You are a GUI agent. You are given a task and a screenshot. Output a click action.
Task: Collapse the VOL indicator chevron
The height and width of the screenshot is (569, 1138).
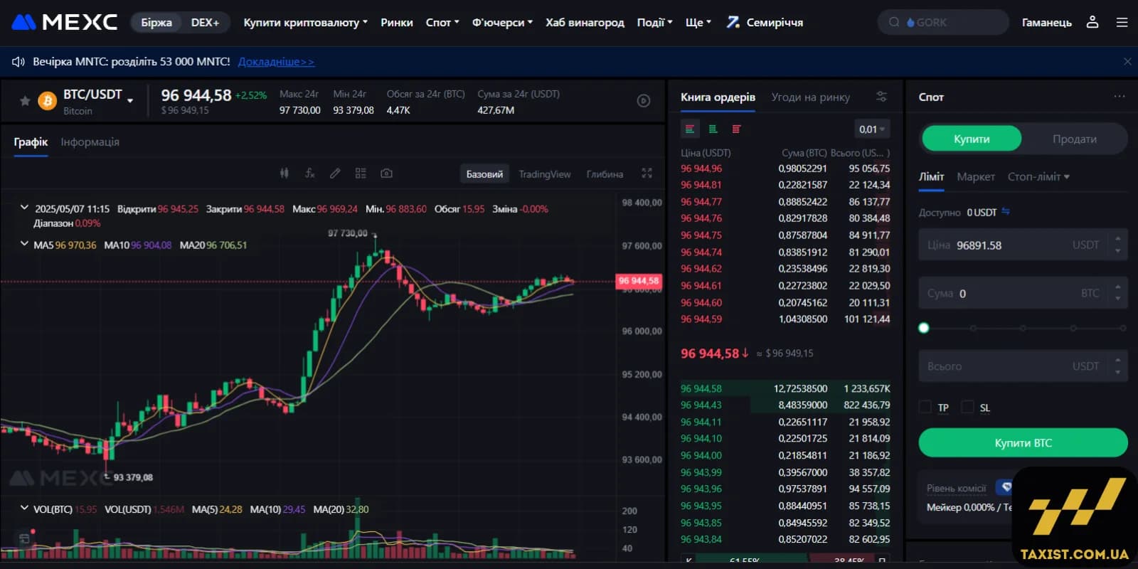coord(24,508)
